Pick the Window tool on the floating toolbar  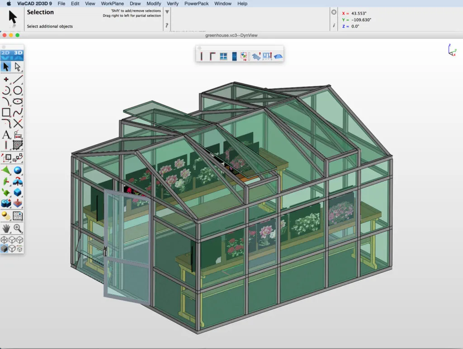[223, 56]
